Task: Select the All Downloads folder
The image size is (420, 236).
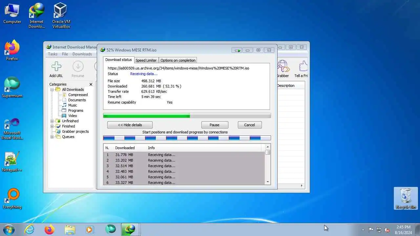Action: click(73, 89)
